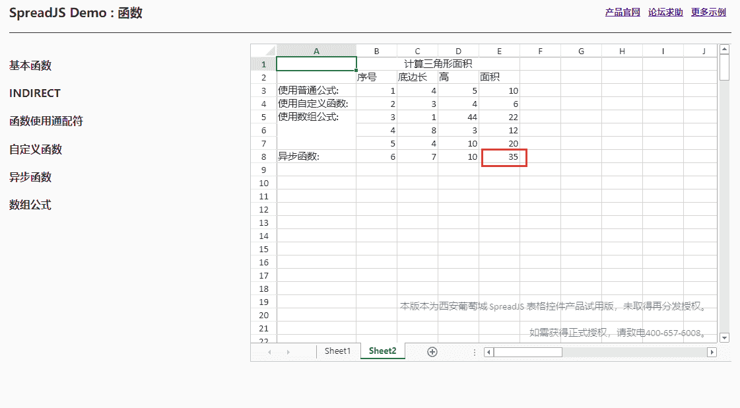Click the 高 header cell

click(x=458, y=77)
